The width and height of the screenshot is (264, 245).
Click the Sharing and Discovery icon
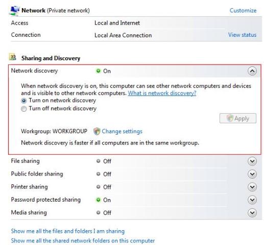coord(13,57)
